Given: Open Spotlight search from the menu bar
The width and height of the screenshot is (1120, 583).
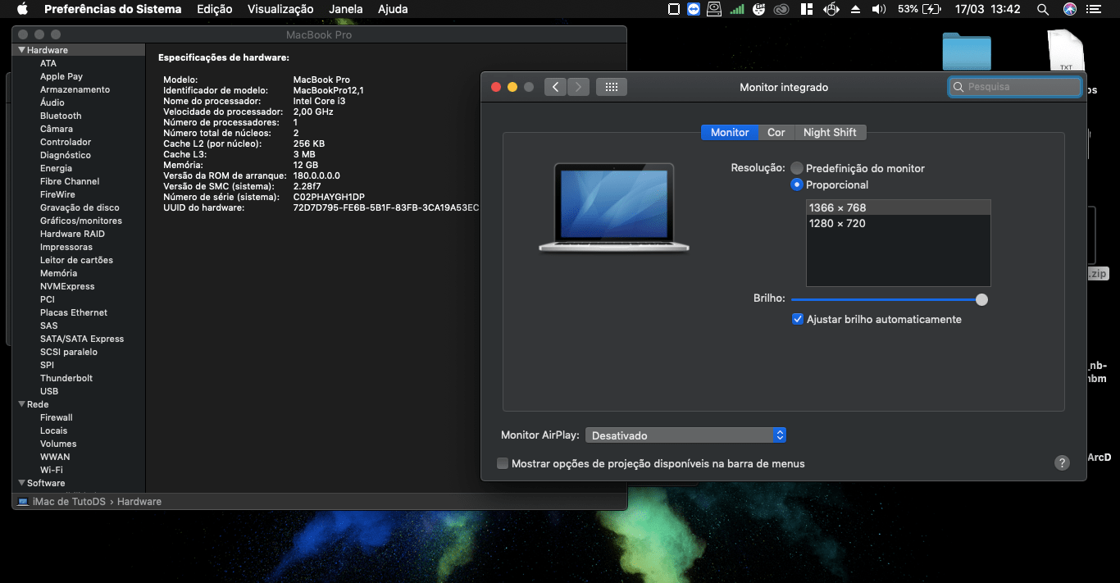Looking at the screenshot, I should pyautogui.click(x=1042, y=9).
